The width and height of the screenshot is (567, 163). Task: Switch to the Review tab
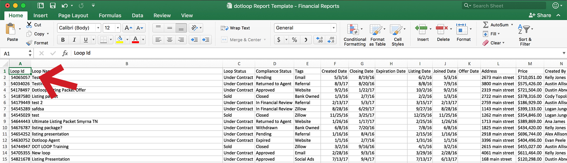[162, 16]
